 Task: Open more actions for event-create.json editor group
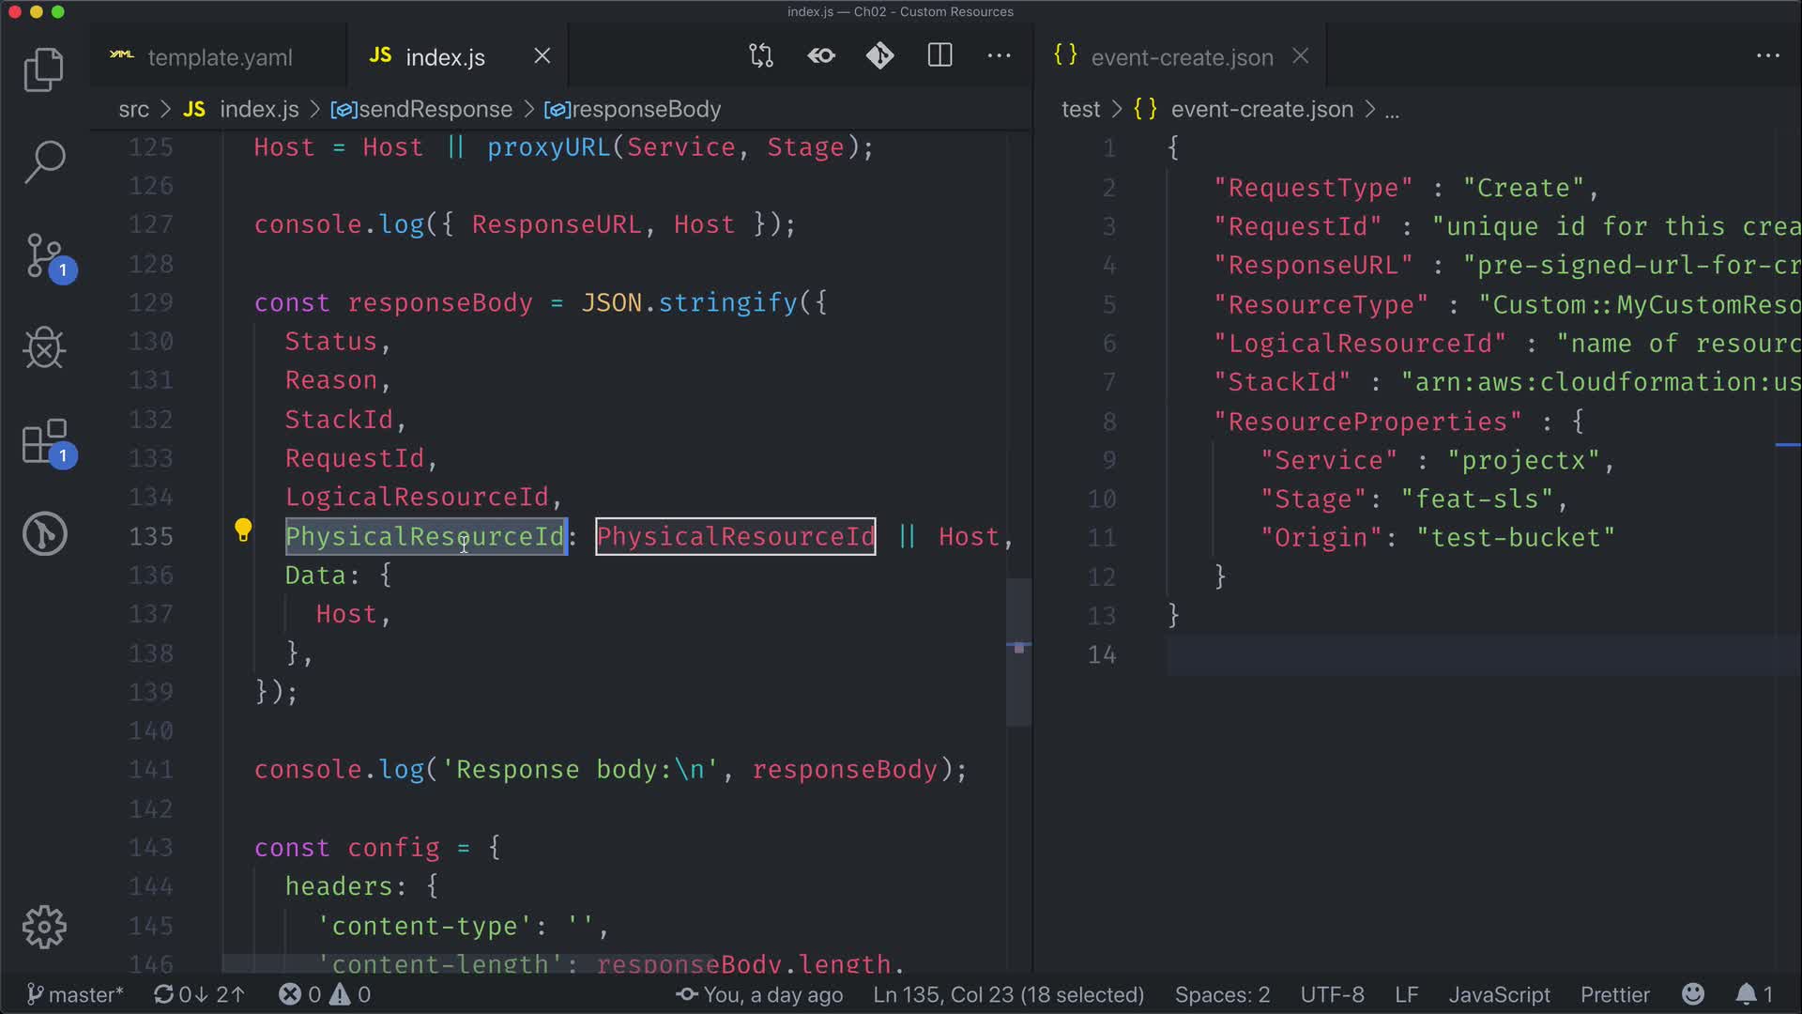(1767, 56)
